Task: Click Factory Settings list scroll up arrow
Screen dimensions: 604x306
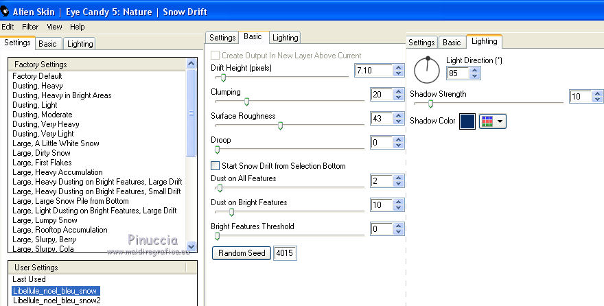Action: [191, 64]
